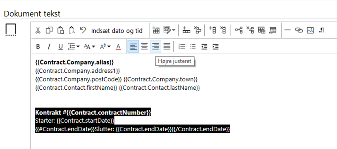Image resolution: width=337 pixels, height=149 pixels.
Task: Select center text alignment
Action: click(x=144, y=46)
